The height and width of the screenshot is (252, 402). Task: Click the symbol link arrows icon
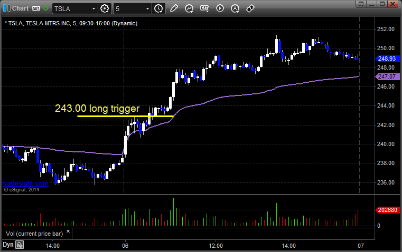(x=250, y=8)
